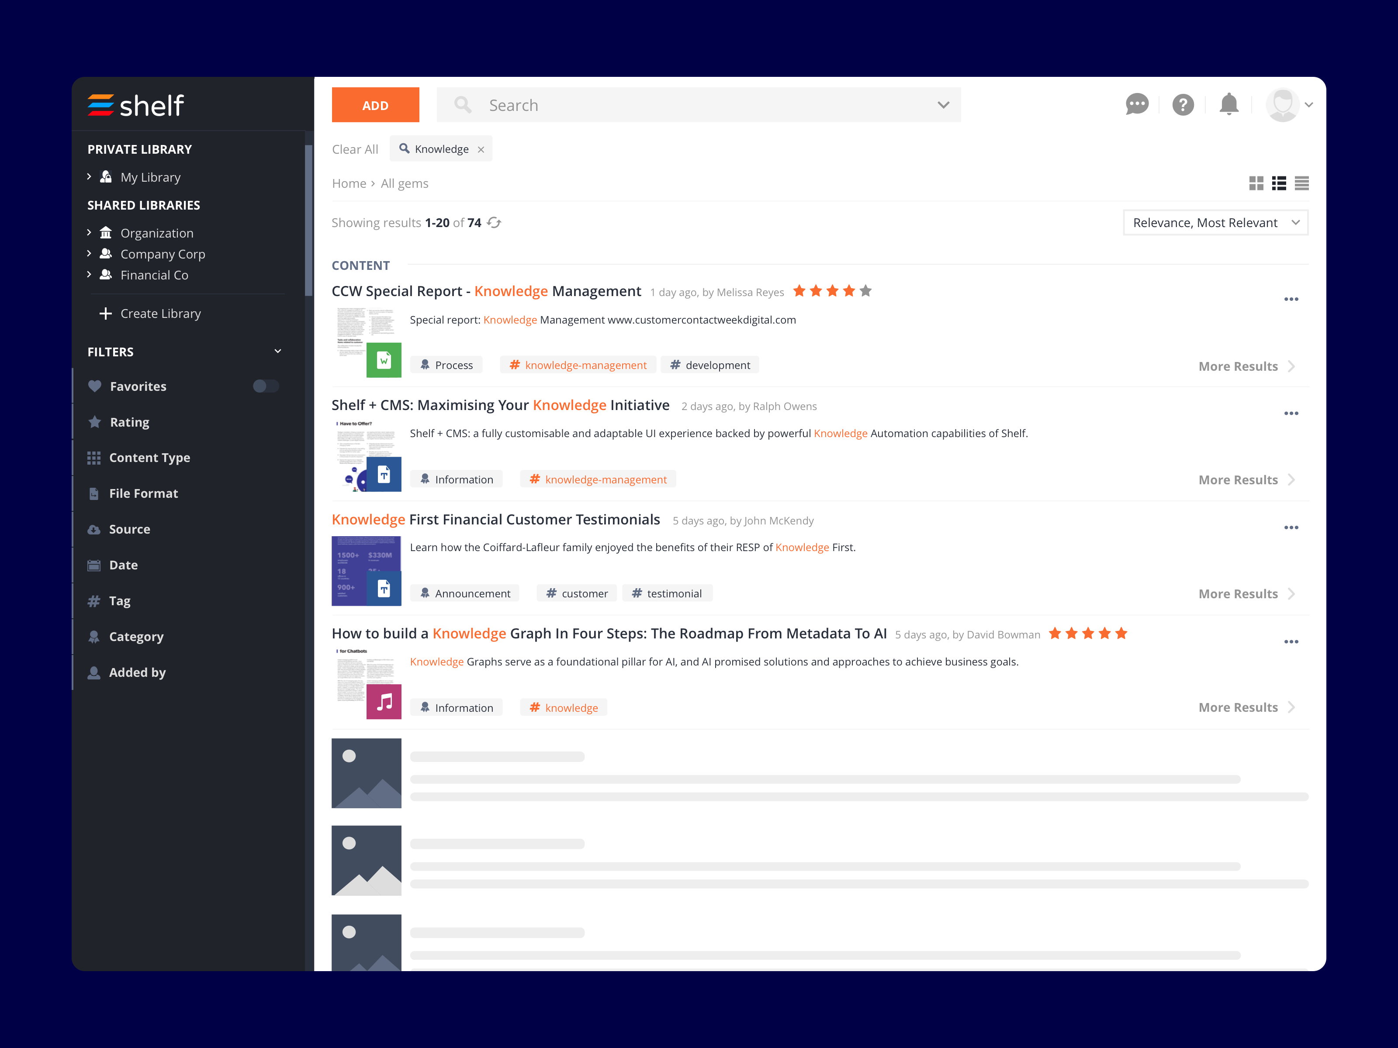Collapse the Filters section

[277, 351]
